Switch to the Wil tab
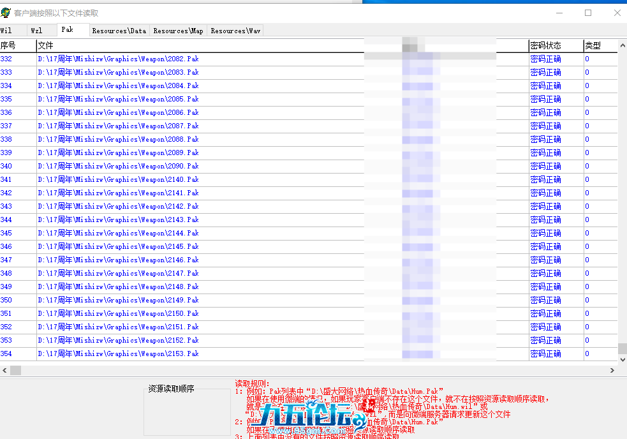 click(12, 31)
